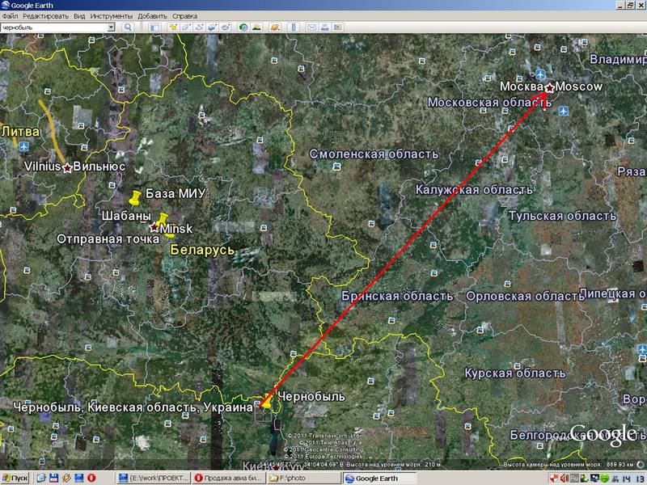This screenshot has height=485, width=647.
Task: Show historical imagery clock icon
Action: click(x=243, y=27)
